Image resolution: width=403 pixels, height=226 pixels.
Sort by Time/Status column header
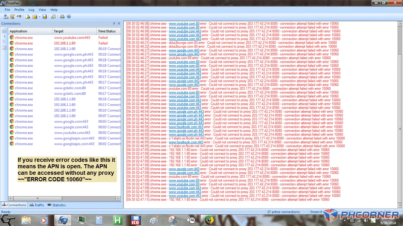click(108, 31)
